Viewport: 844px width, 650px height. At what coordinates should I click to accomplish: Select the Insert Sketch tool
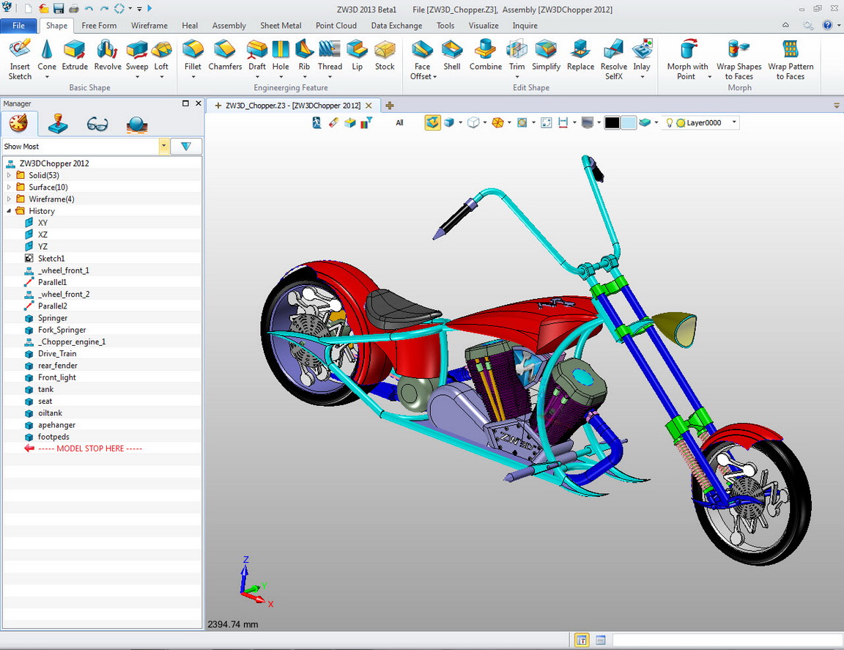click(x=20, y=59)
